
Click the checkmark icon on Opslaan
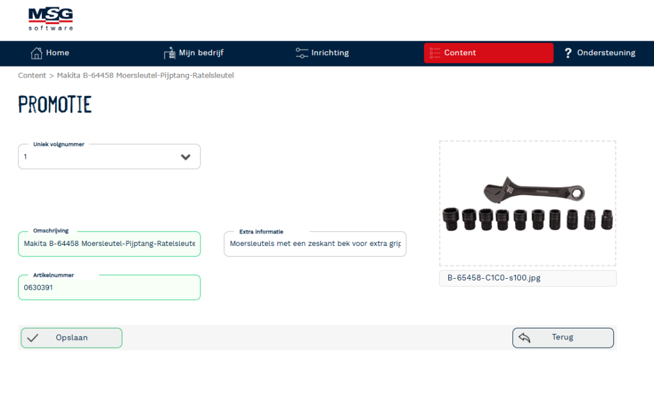point(33,338)
